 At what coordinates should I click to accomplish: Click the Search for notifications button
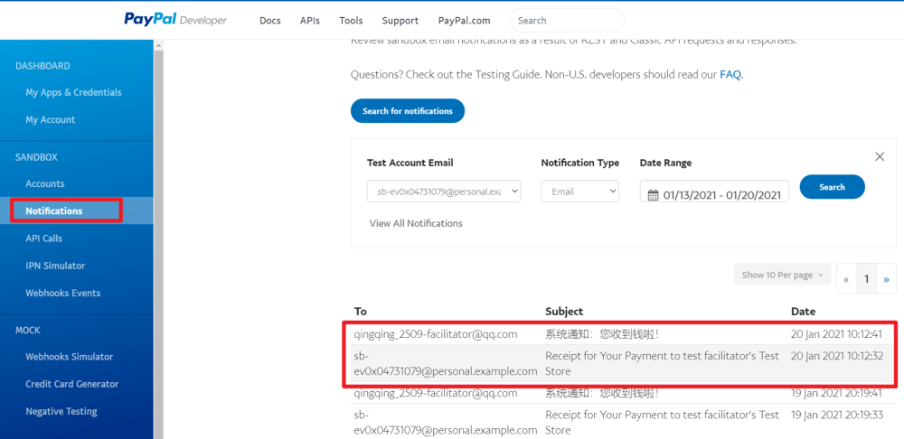pos(408,110)
